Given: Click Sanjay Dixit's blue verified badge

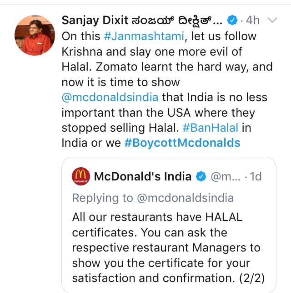Looking at the screenshot, I should (233, 20).
